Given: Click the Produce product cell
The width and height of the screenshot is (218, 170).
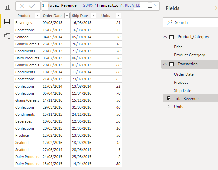Looking at the screenshot, I should click(x=28, y=135).
